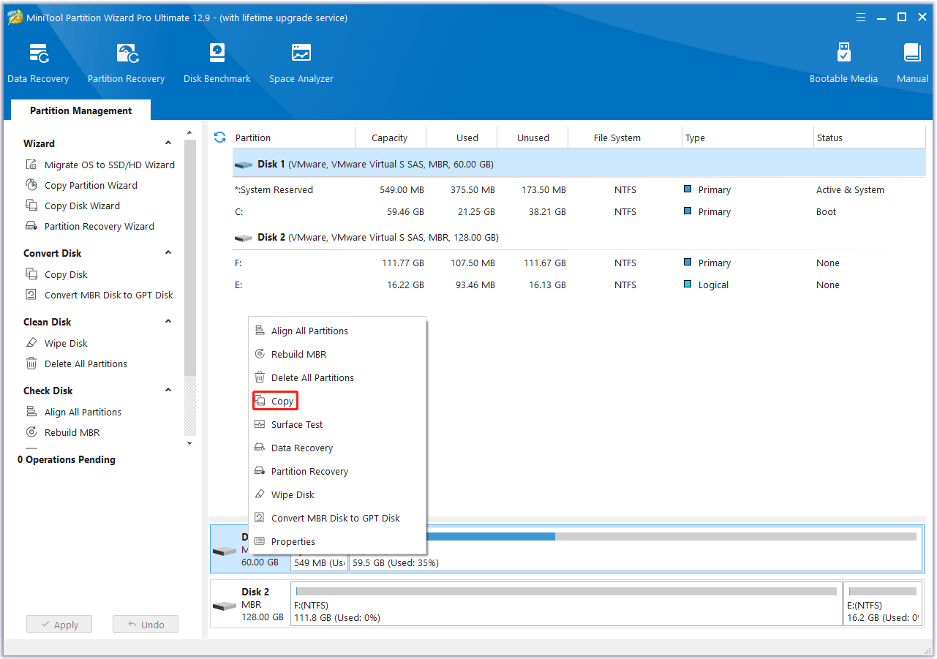Create Bootable Media
Viewport: 937px width, 659px height.
click(843, 61)
